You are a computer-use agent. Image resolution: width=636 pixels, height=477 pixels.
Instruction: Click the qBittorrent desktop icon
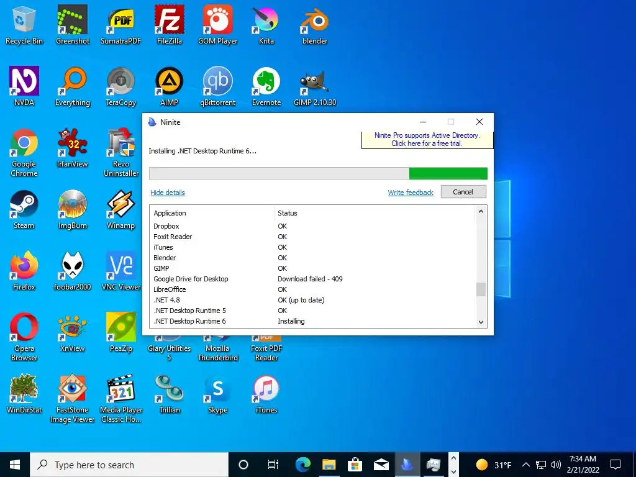218,86
